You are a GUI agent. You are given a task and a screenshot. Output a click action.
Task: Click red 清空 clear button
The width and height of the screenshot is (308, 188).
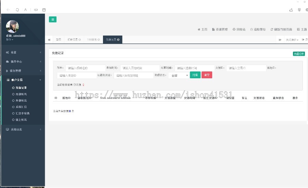[207, 75]
